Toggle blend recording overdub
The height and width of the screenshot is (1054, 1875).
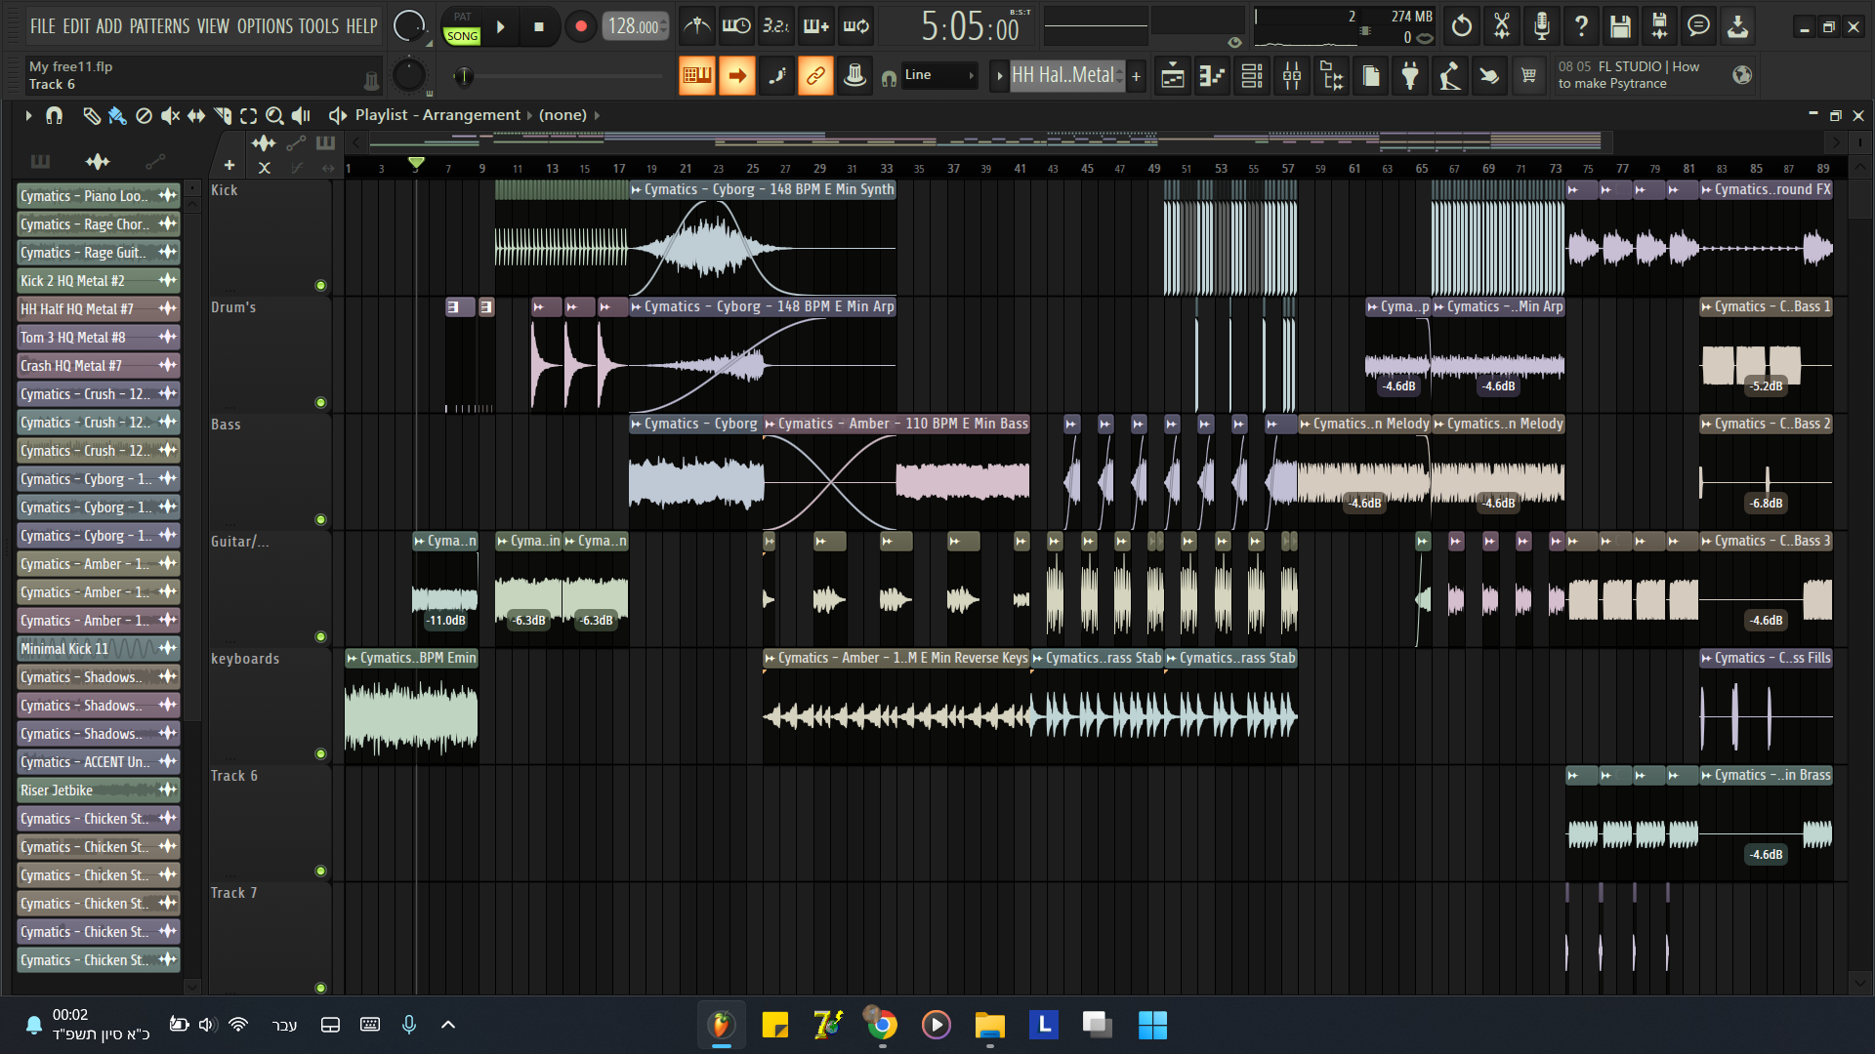[x=816, y=26]
